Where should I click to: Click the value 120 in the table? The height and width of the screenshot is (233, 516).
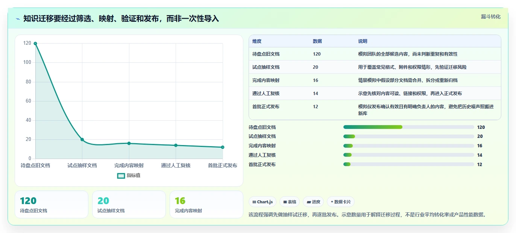coord(317,54)
